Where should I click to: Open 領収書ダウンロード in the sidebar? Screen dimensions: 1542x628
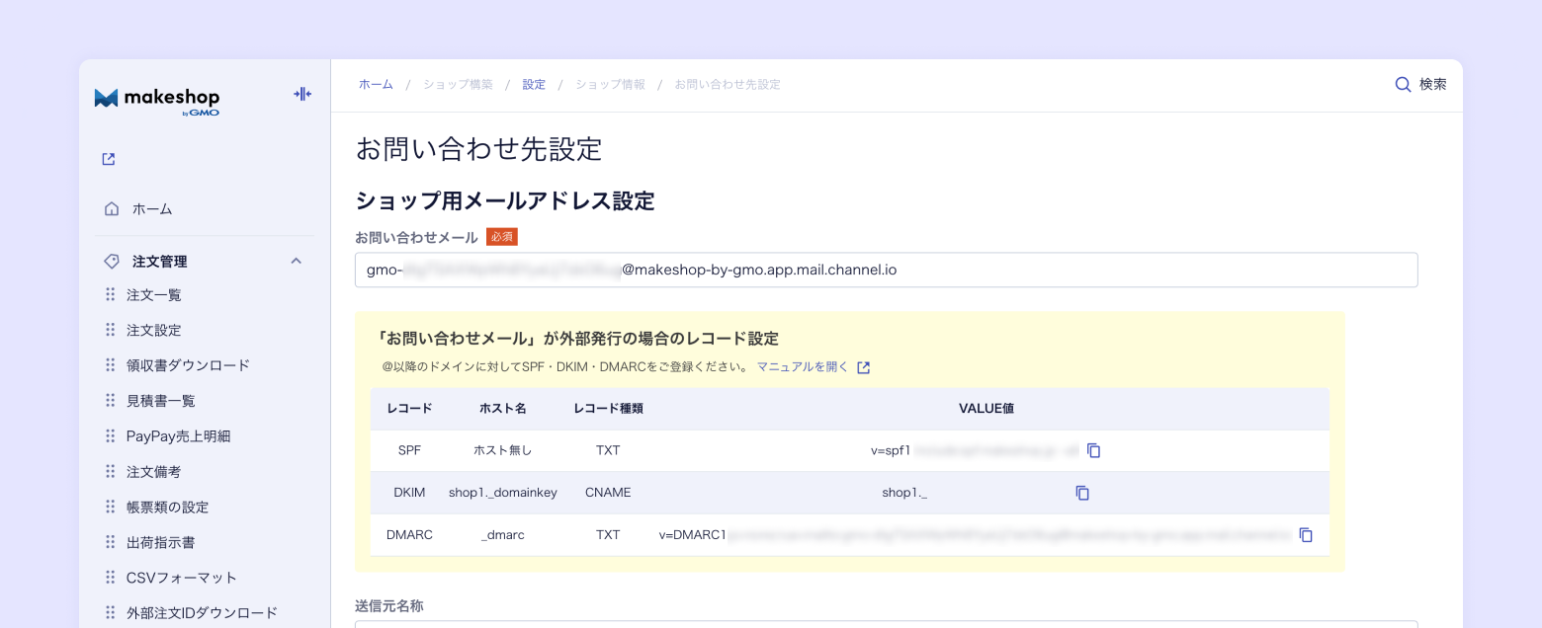(x=188, y=365)
